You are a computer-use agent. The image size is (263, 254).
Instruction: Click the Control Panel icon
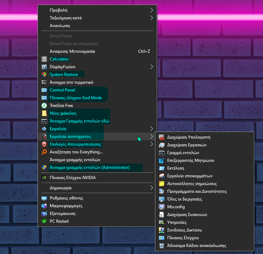(x=44, y=90)
